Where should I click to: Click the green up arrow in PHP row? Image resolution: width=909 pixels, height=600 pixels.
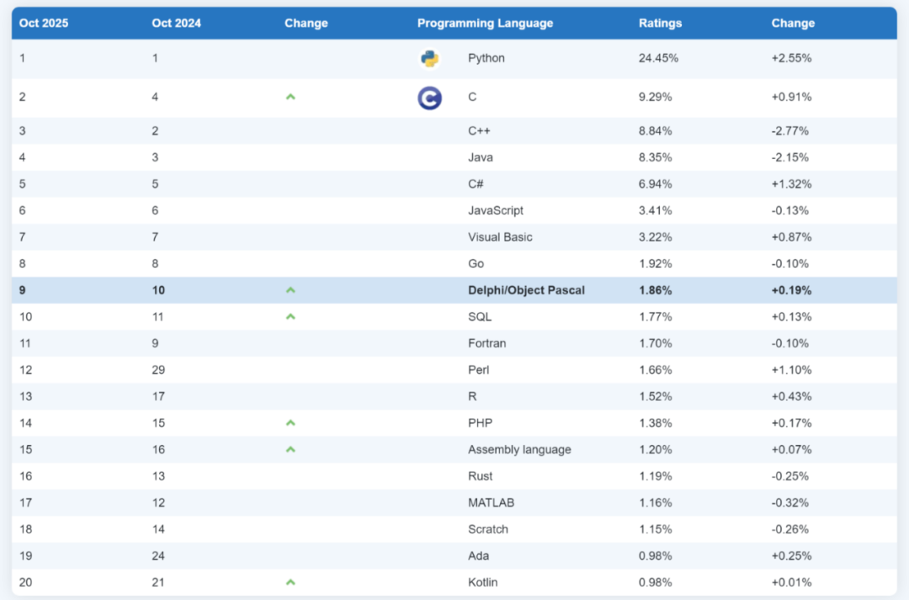click(290, 423)
